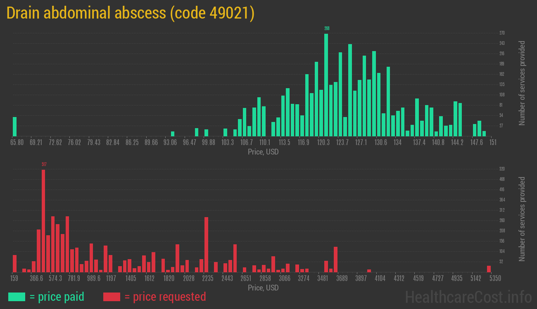Click the tallest green bar labeled 268
This screenshot has width=537, height=309.
(326, 85)
